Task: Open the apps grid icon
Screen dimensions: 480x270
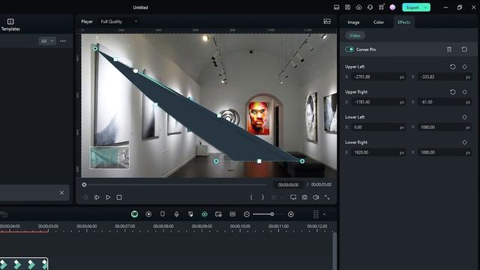Action: 382,7
